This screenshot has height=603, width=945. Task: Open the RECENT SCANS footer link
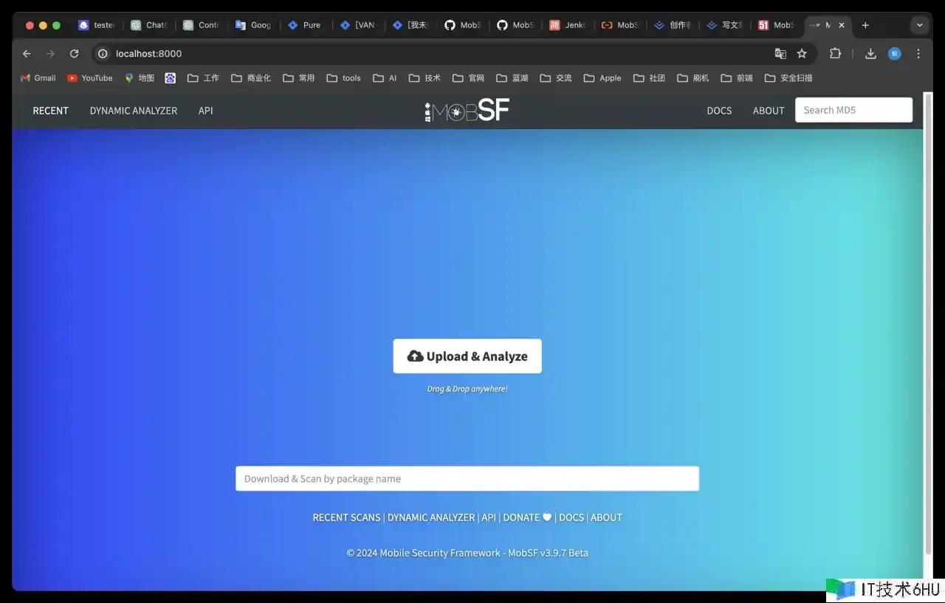(x=346, y=517)
